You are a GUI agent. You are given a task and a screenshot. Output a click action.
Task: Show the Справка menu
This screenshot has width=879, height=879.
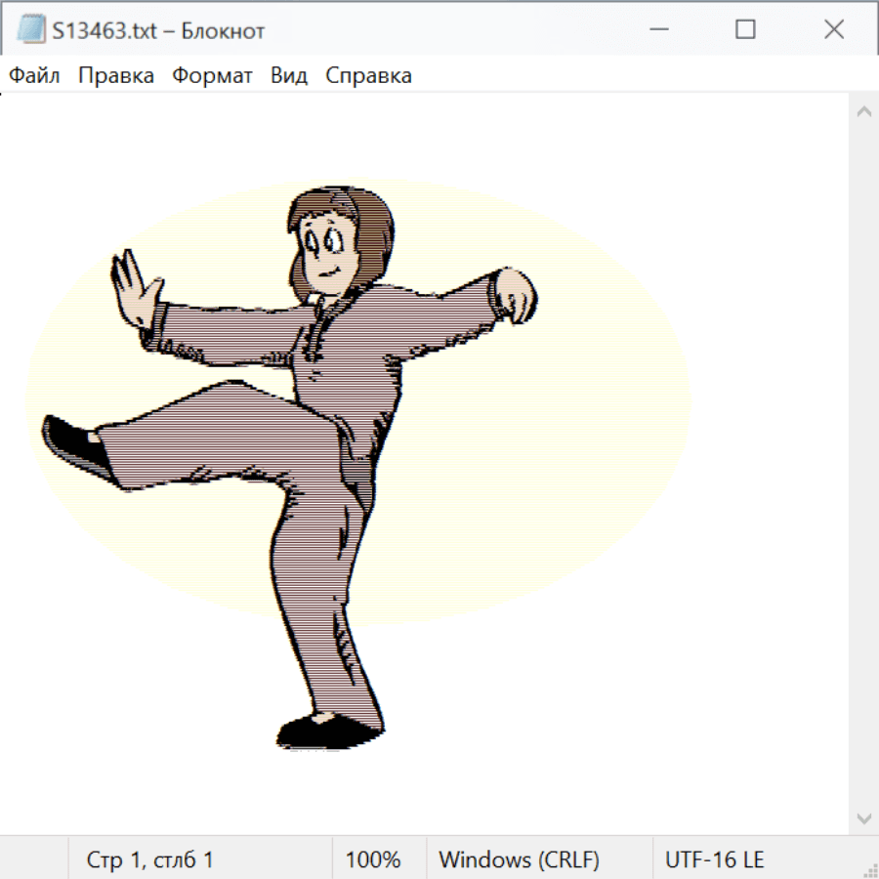368,76
